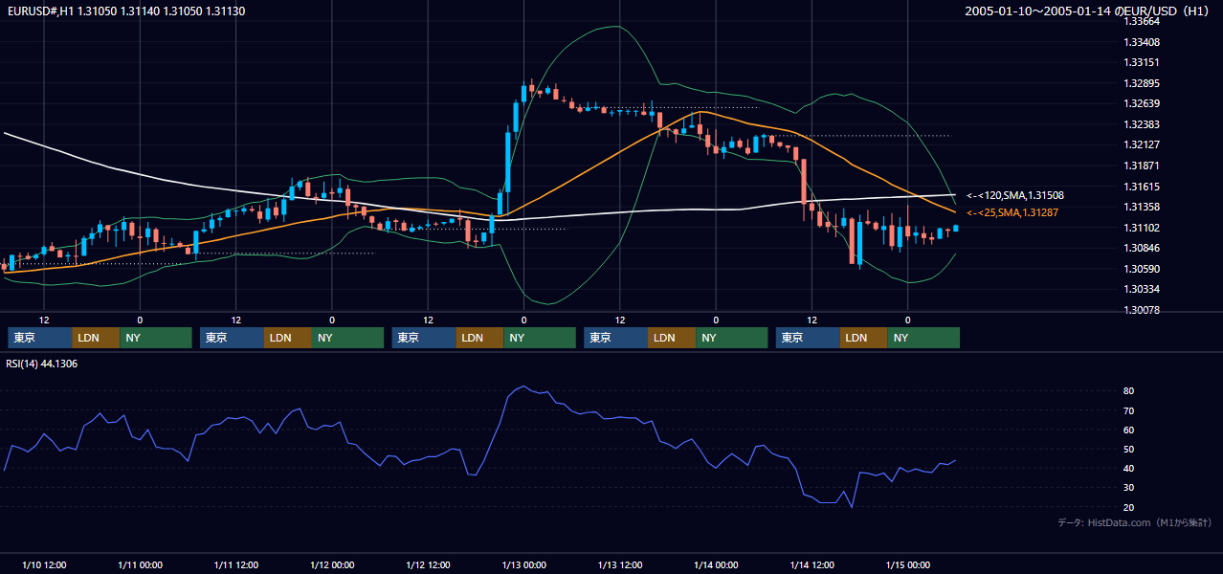Click price axis value 1.33151
The width and height of the screenshot is (1223, 574).
(x=1142, y=62)
